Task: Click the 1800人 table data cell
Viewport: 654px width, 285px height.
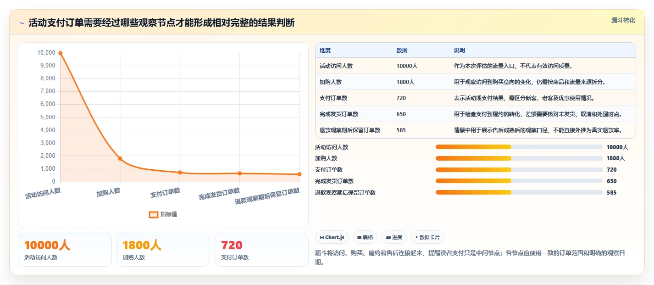Action: point(405,82)
